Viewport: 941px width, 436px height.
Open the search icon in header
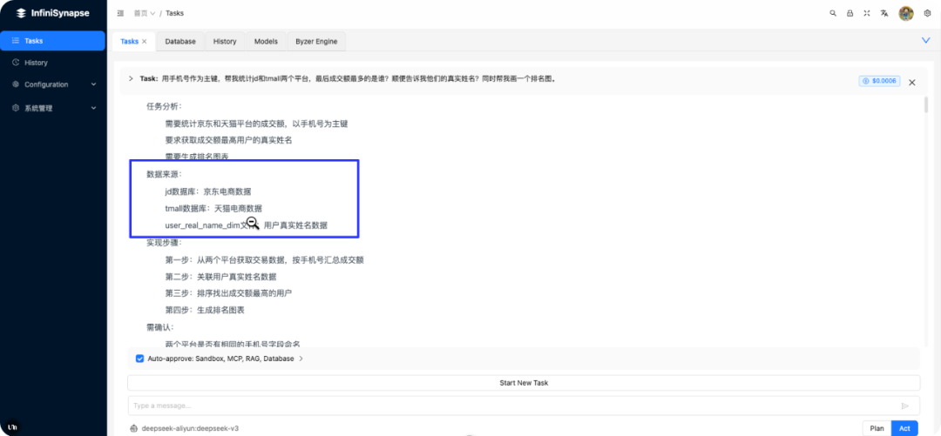(832, 12)
